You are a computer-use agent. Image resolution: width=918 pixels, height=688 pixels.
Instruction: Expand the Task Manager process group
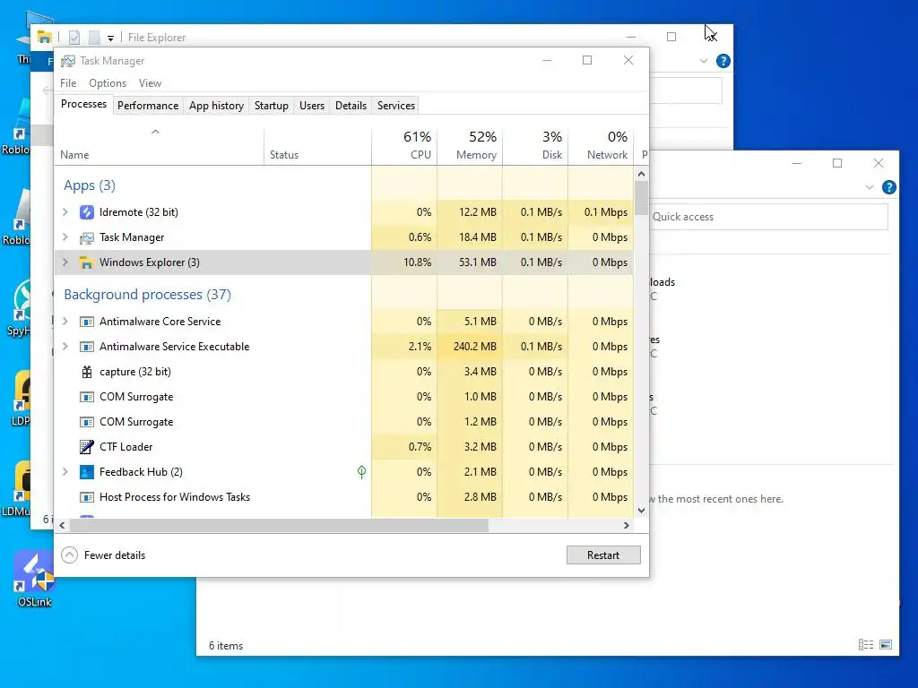tap(65, 236)
